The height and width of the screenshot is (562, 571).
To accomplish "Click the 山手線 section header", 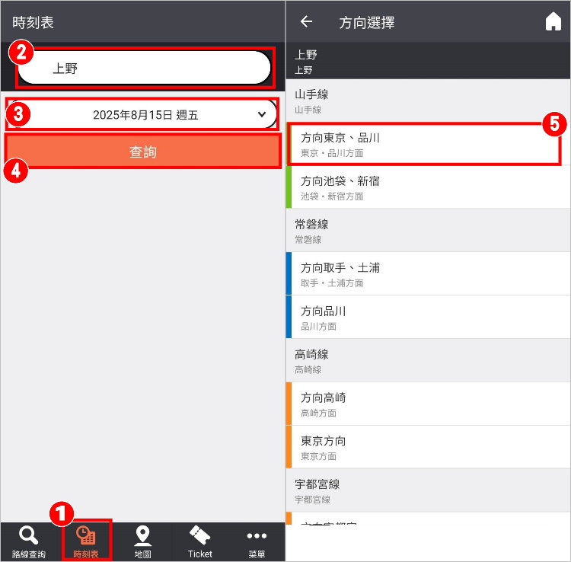I will 428,101.
